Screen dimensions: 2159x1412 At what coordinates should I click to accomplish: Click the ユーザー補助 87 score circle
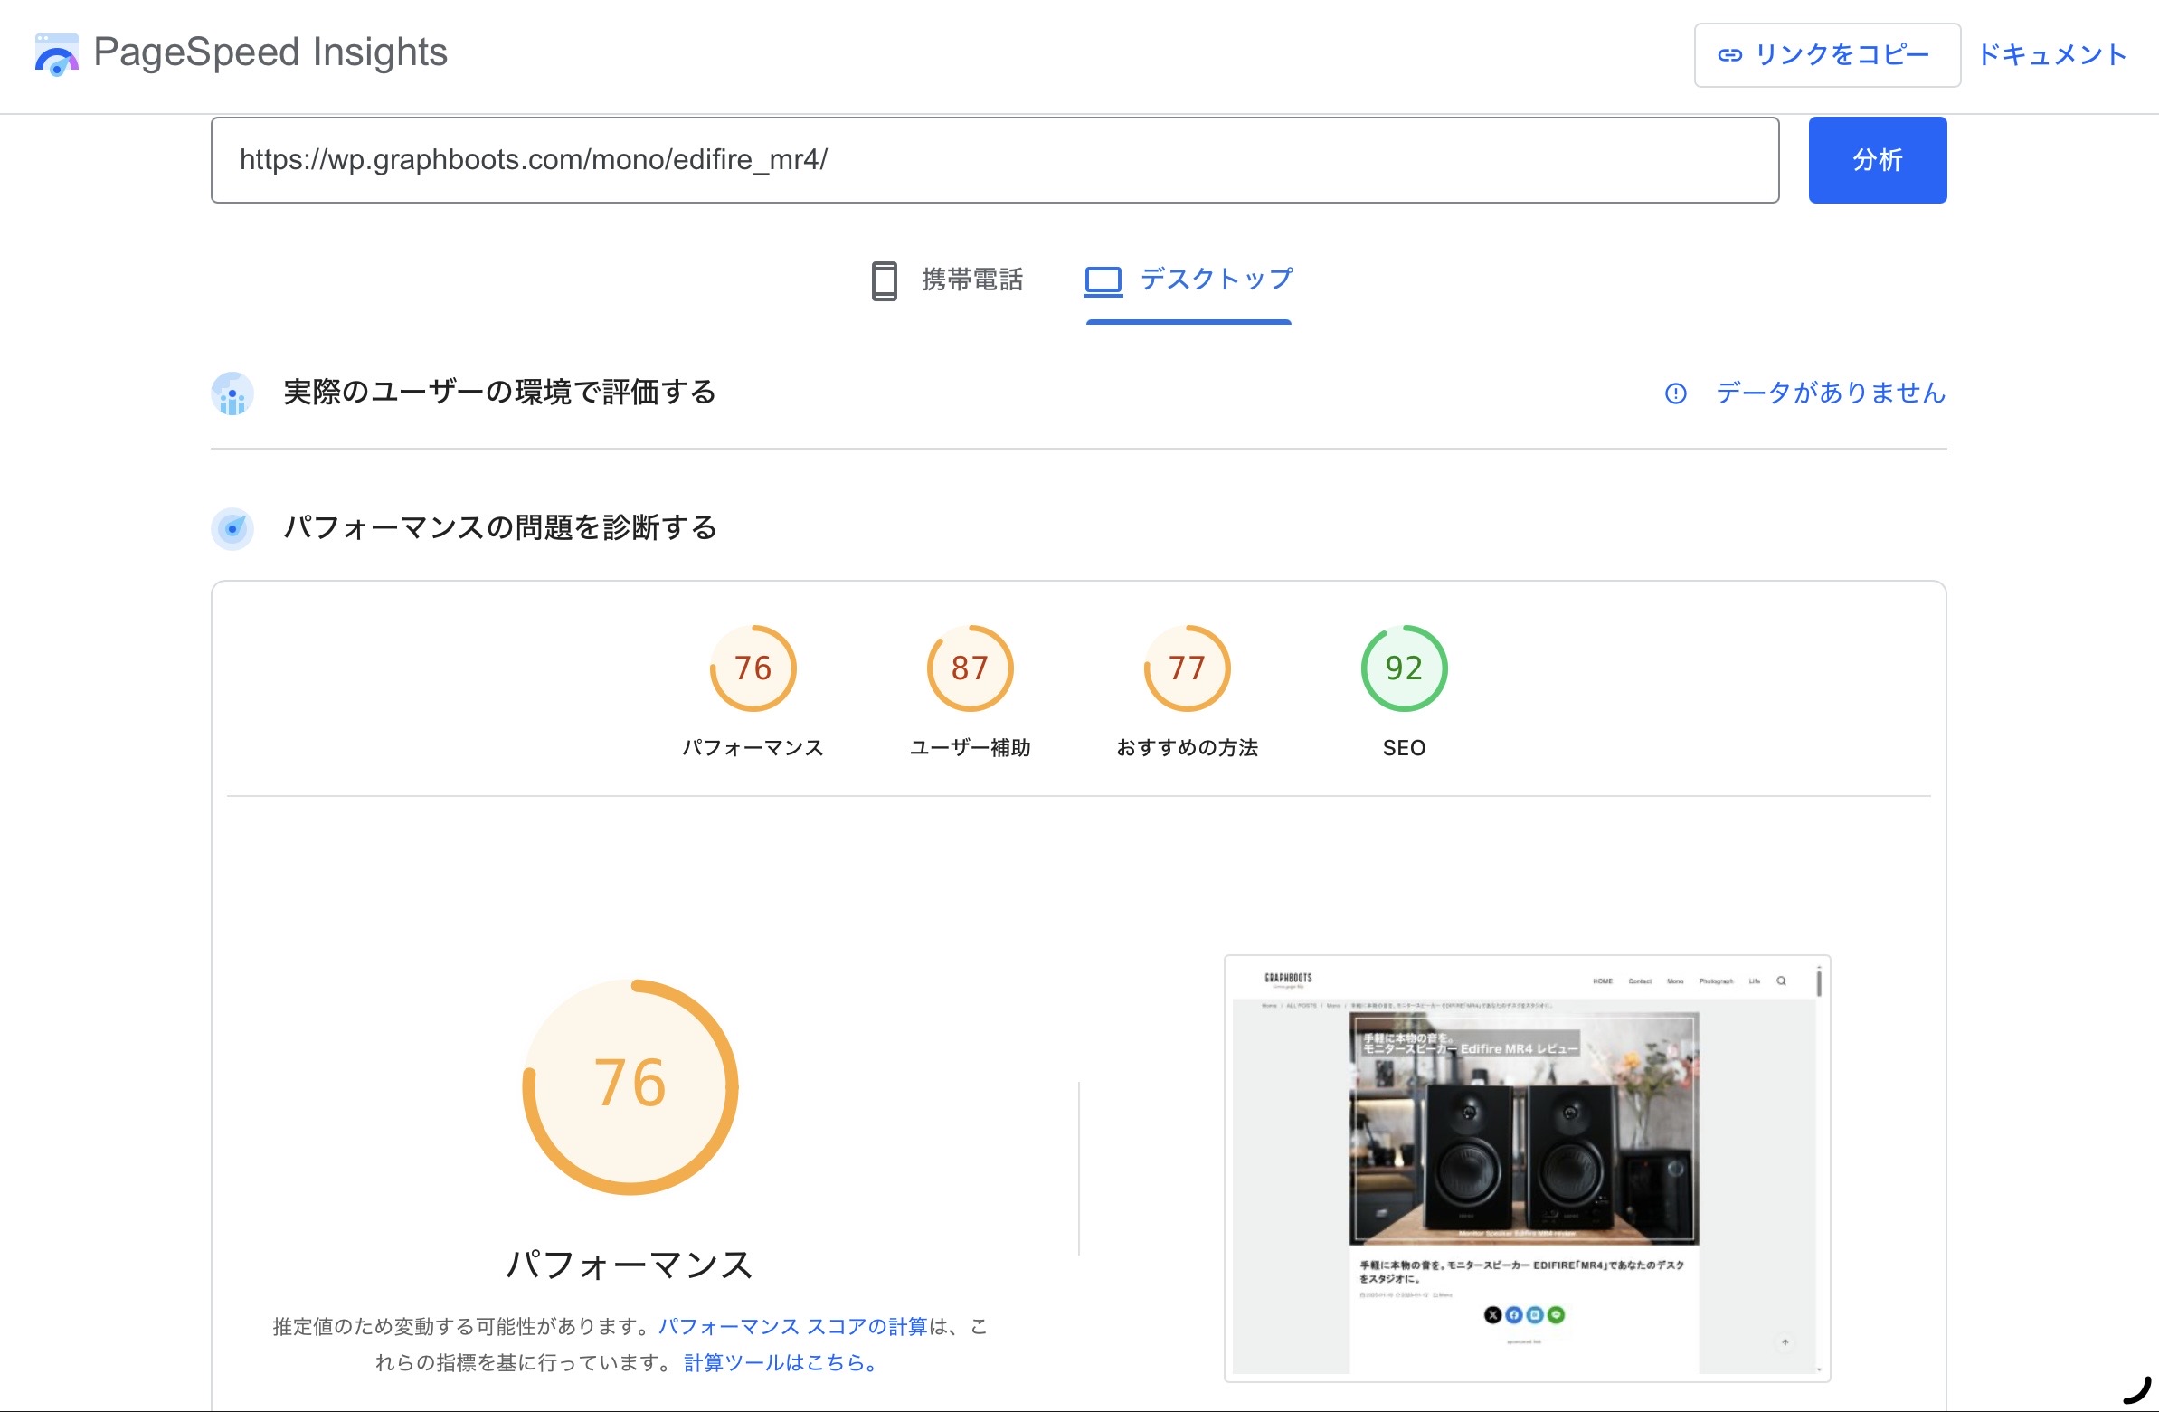click(969, 668)
